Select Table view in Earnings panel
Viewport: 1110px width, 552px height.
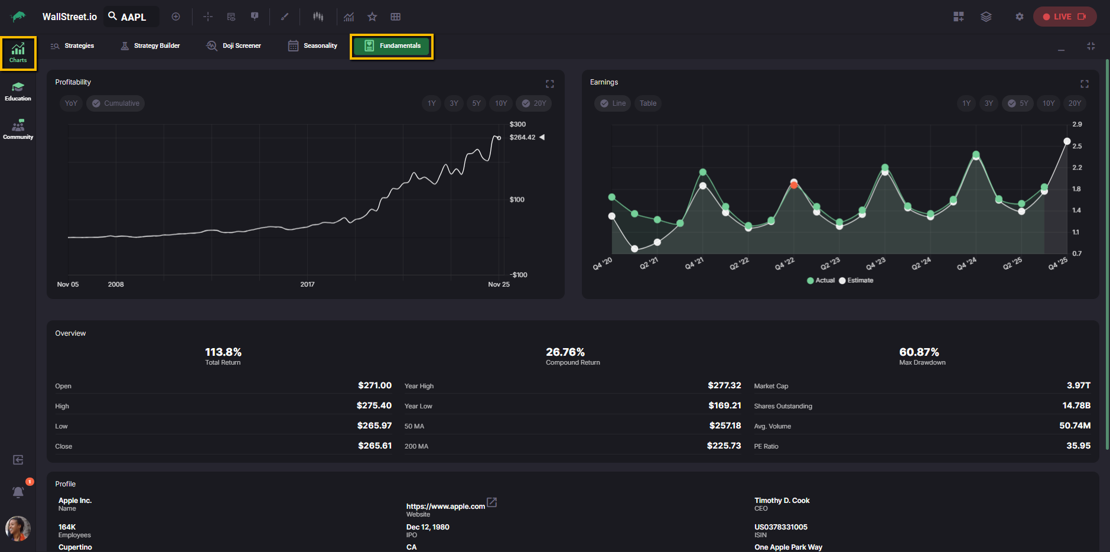pyautogui.click(x=648, y=103)
